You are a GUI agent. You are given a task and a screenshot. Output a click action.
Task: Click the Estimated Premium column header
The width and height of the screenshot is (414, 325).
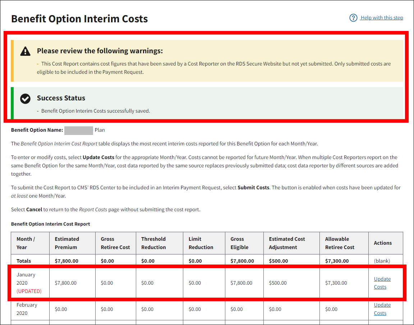point(66,243)
